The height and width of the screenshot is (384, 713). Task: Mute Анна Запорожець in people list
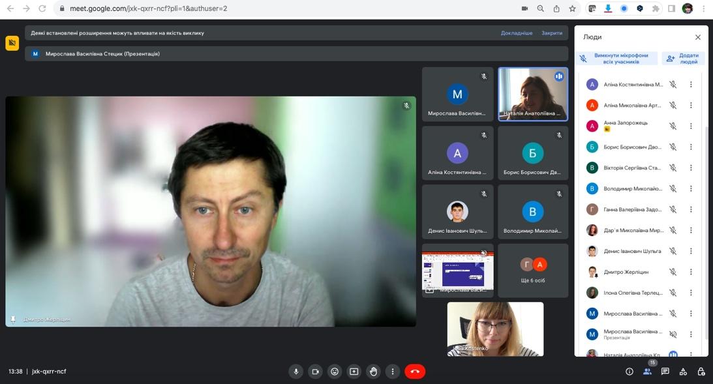point(673,126)
